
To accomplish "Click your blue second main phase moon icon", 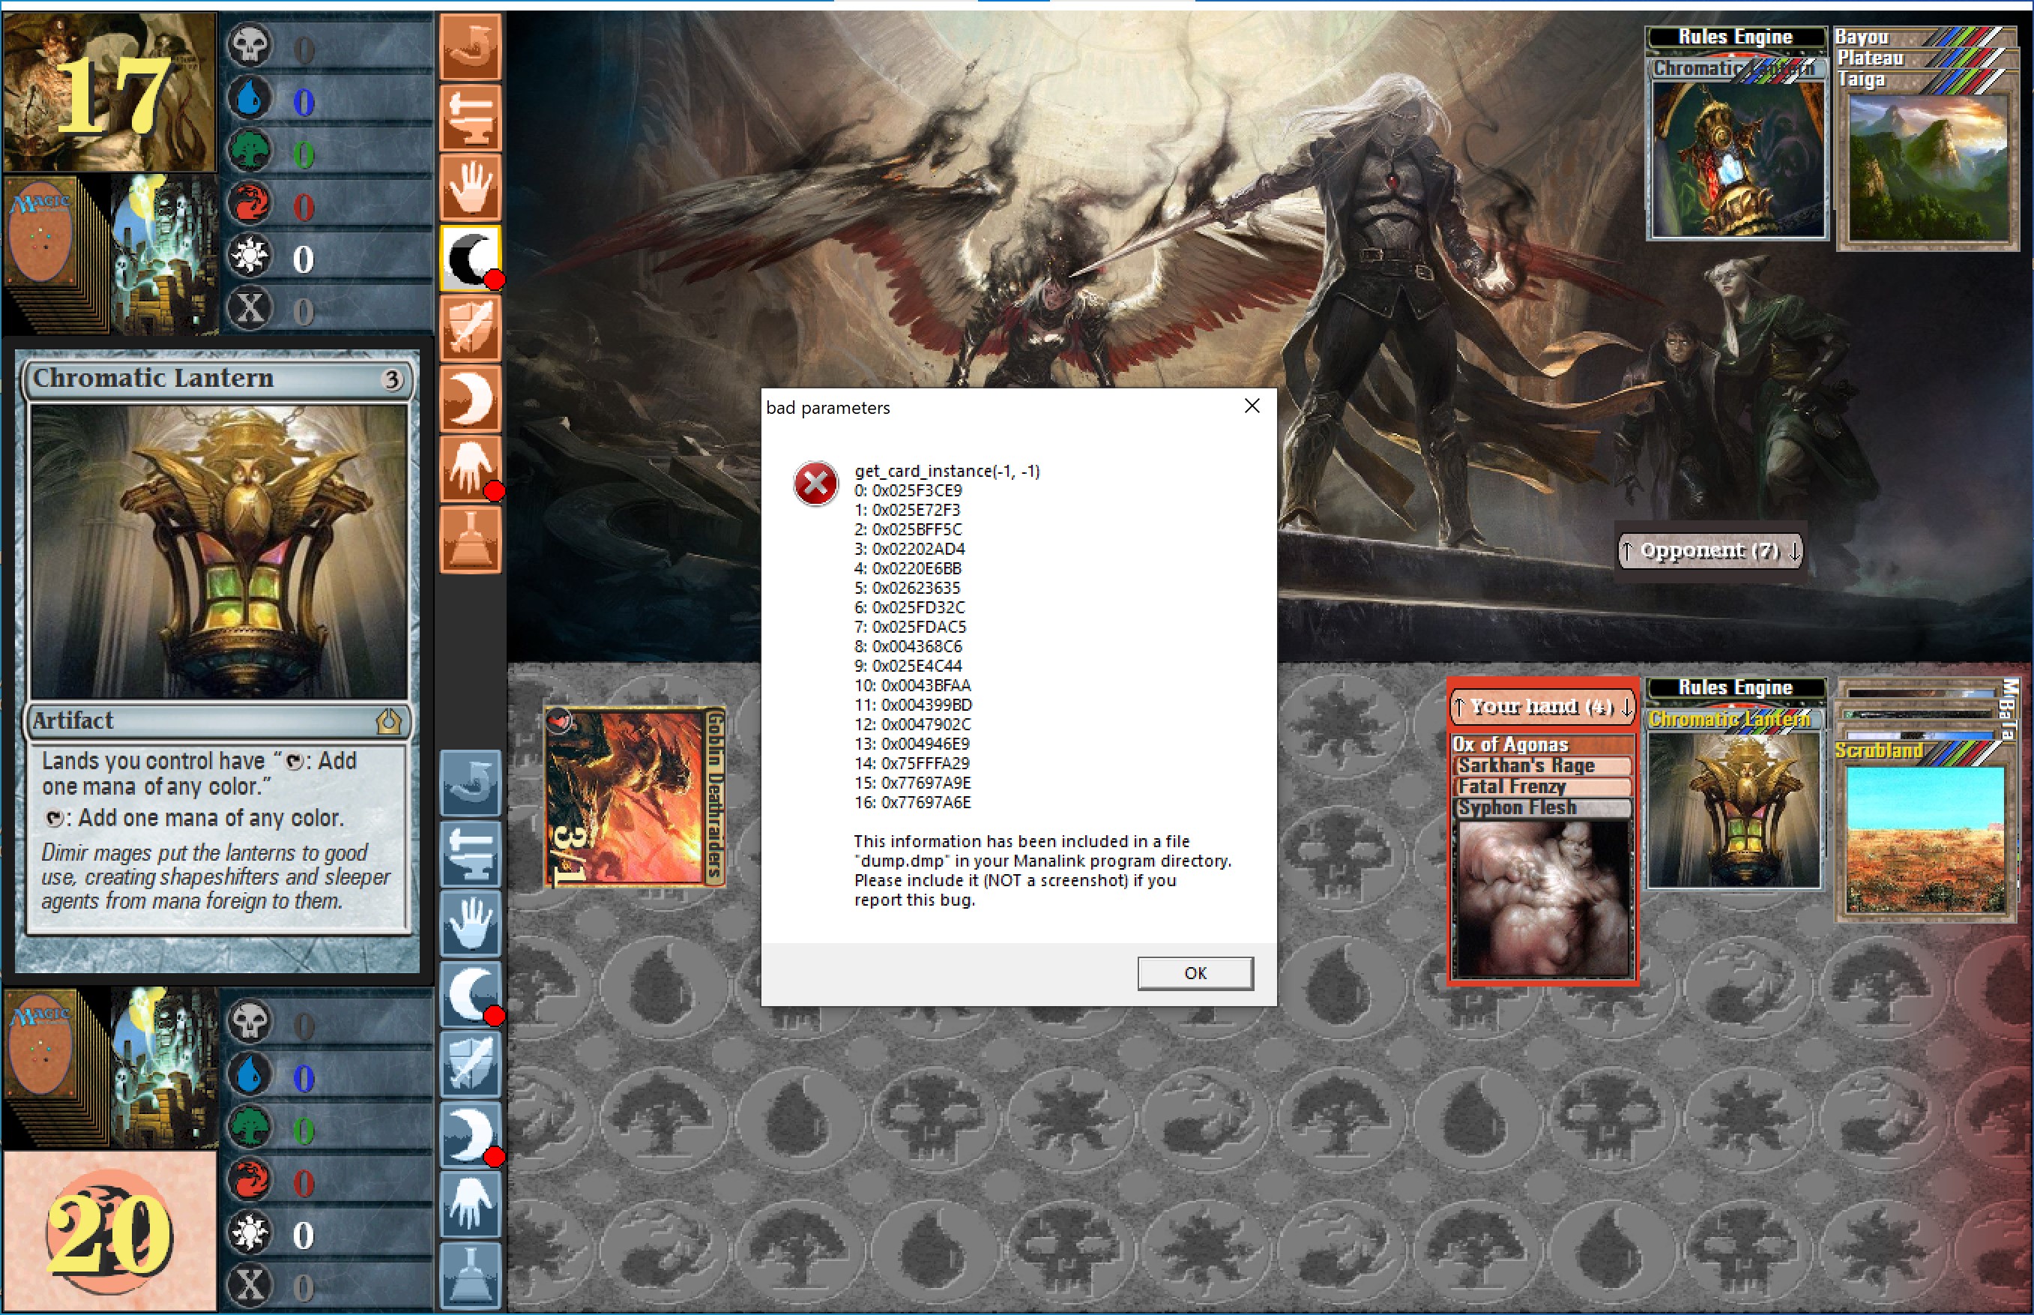I will click(471, 1135).
